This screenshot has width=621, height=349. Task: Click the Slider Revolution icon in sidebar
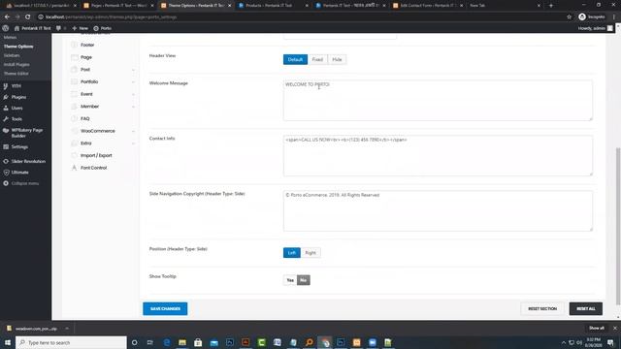[x=6, y=161]
